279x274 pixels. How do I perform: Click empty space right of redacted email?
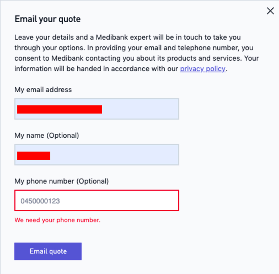coord(141,109)
